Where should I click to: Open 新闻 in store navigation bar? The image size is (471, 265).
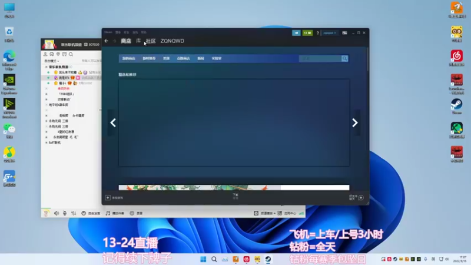point(201,58)
